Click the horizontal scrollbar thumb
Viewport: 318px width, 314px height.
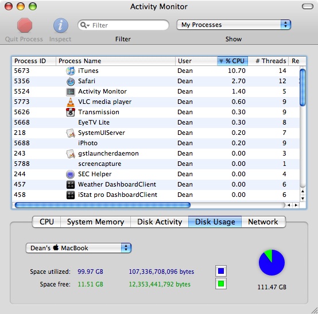coord(103,205)
